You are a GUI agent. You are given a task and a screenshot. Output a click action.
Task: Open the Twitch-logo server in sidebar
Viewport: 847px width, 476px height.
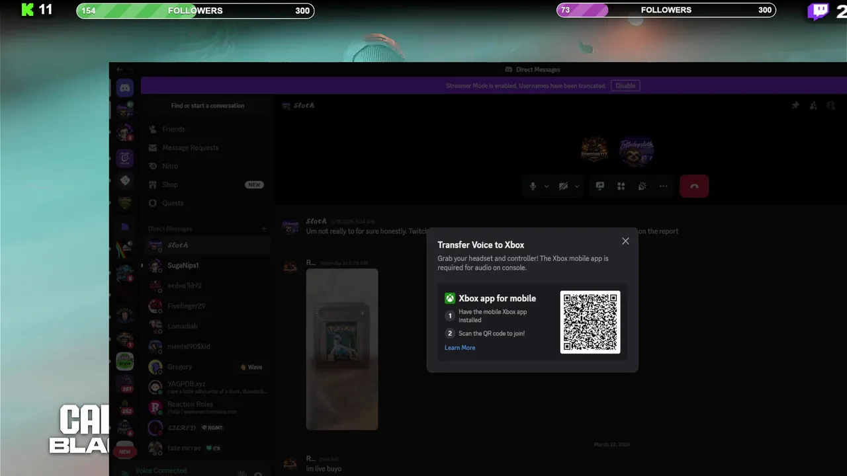124,158
